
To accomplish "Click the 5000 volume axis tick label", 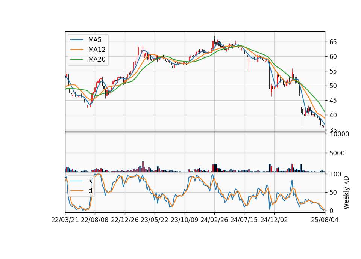I will (x=337, y=153).
